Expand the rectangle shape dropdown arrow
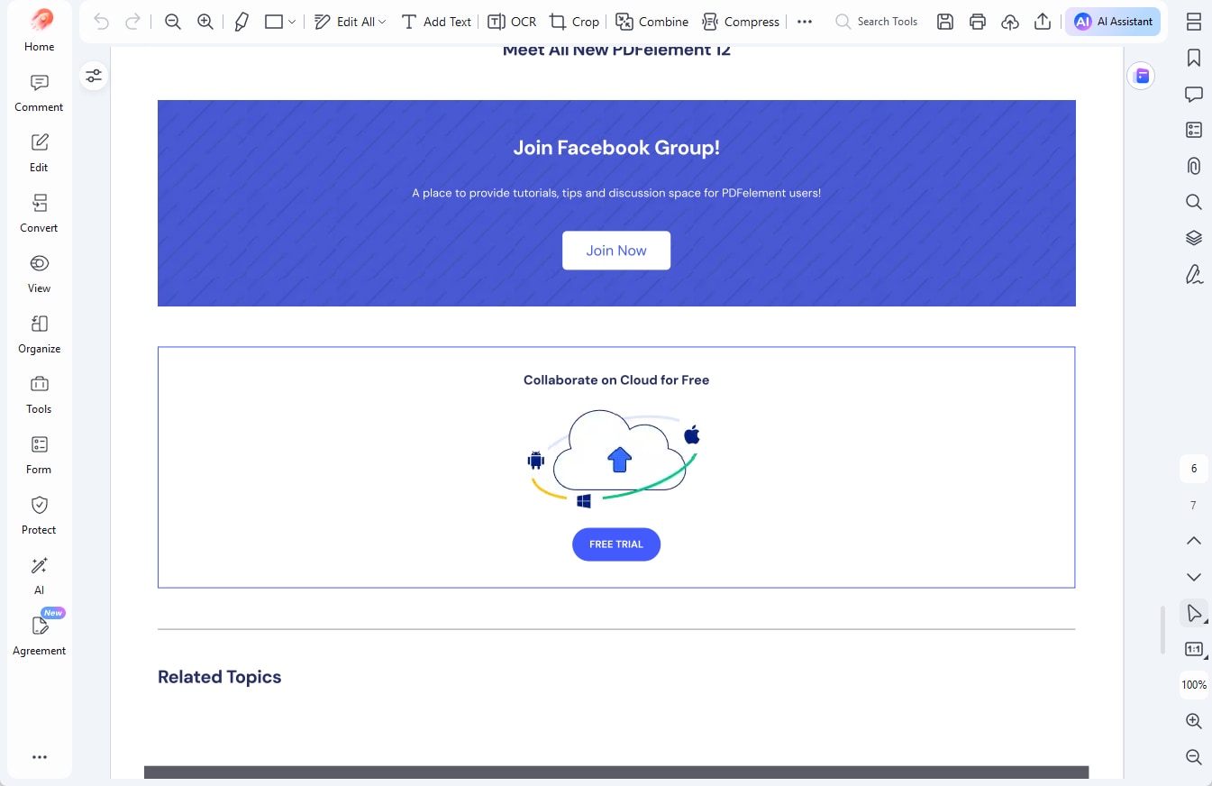The image size is (1212, 786). [292, 22]
